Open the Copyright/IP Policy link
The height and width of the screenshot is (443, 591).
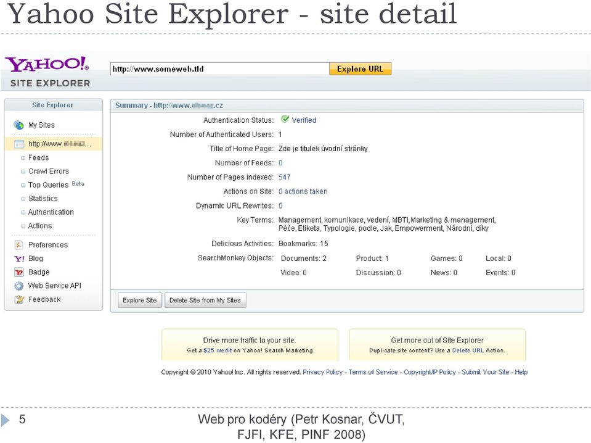[430, 372]
